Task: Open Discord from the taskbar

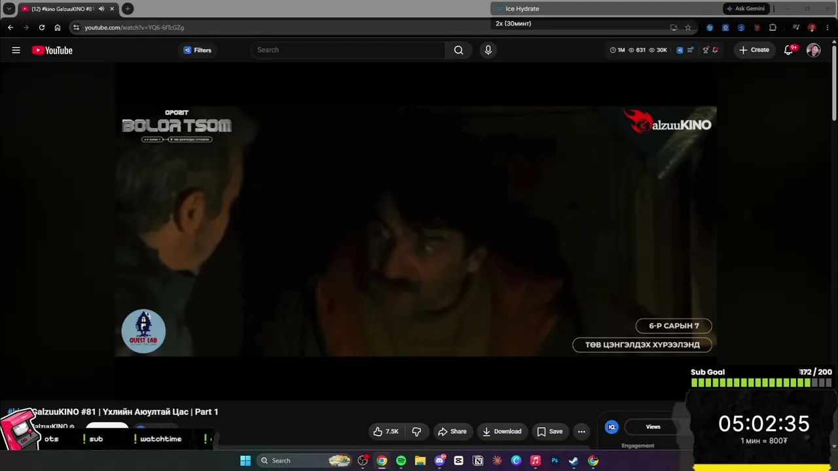Action: (x=439, y=461)
